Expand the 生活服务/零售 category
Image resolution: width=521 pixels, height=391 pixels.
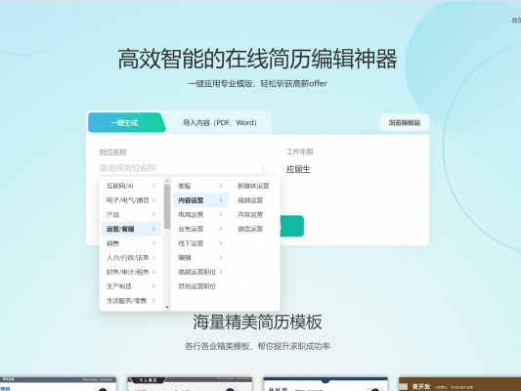131,301
